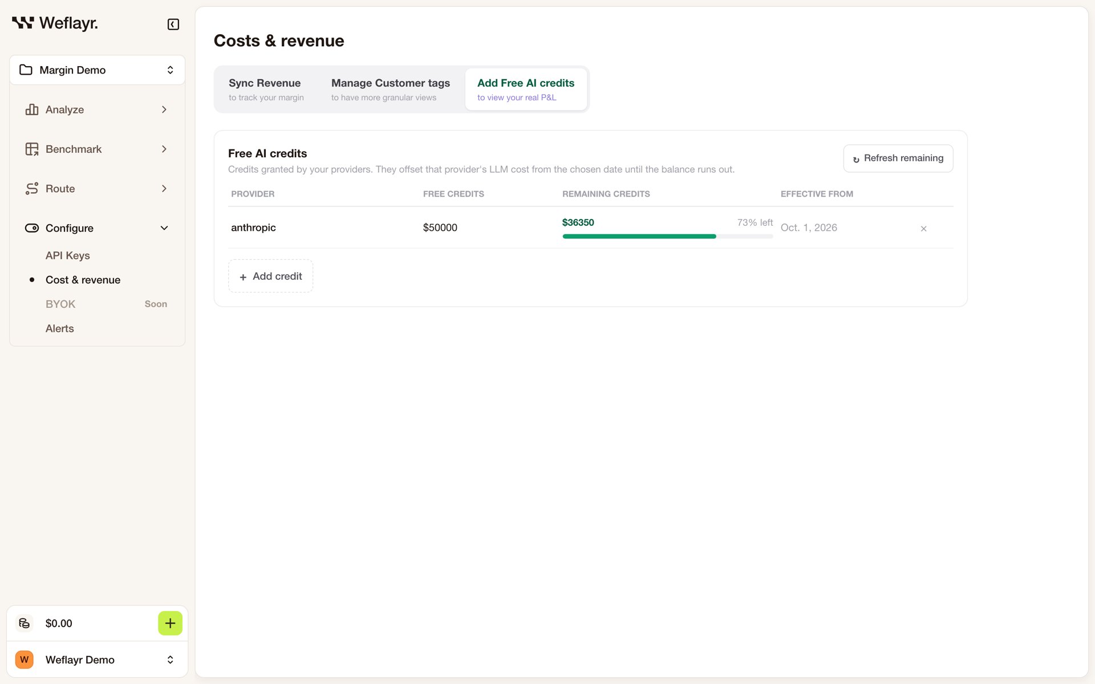Remove the anthropic credit row
The height and width of the screenshot is (684, 1095).
pyautogui.click(x=923, y=229)
